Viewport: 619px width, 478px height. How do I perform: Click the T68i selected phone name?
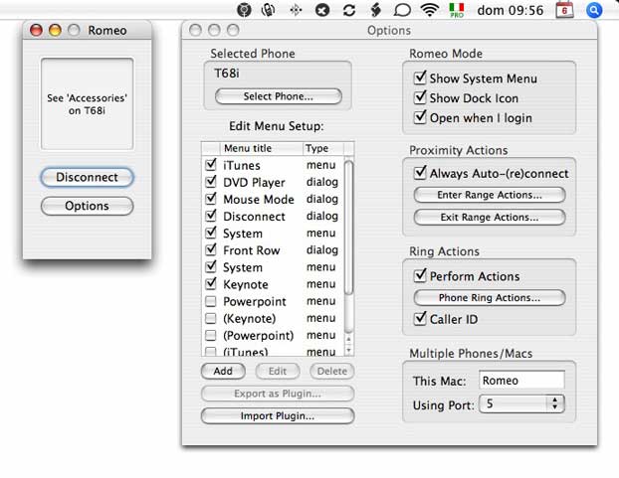pos(227,74)
